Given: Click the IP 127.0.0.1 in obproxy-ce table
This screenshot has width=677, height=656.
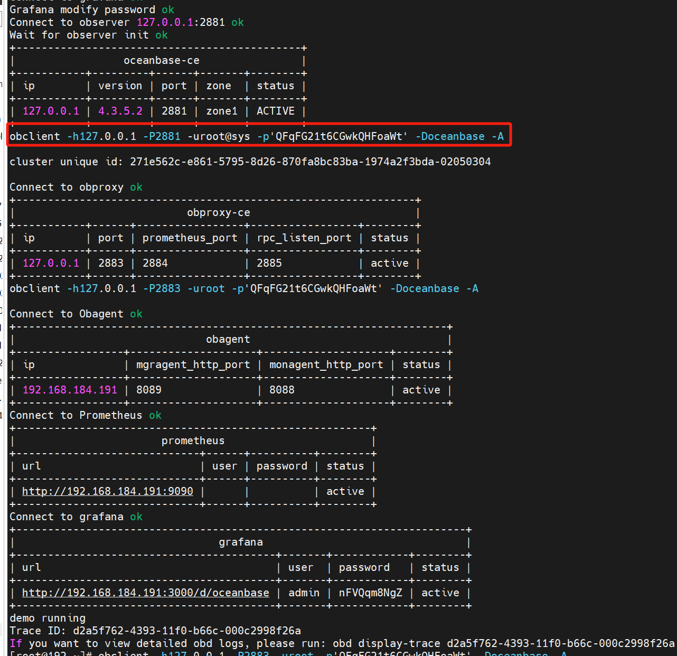Looking at the screenshot, I should 51,263.
